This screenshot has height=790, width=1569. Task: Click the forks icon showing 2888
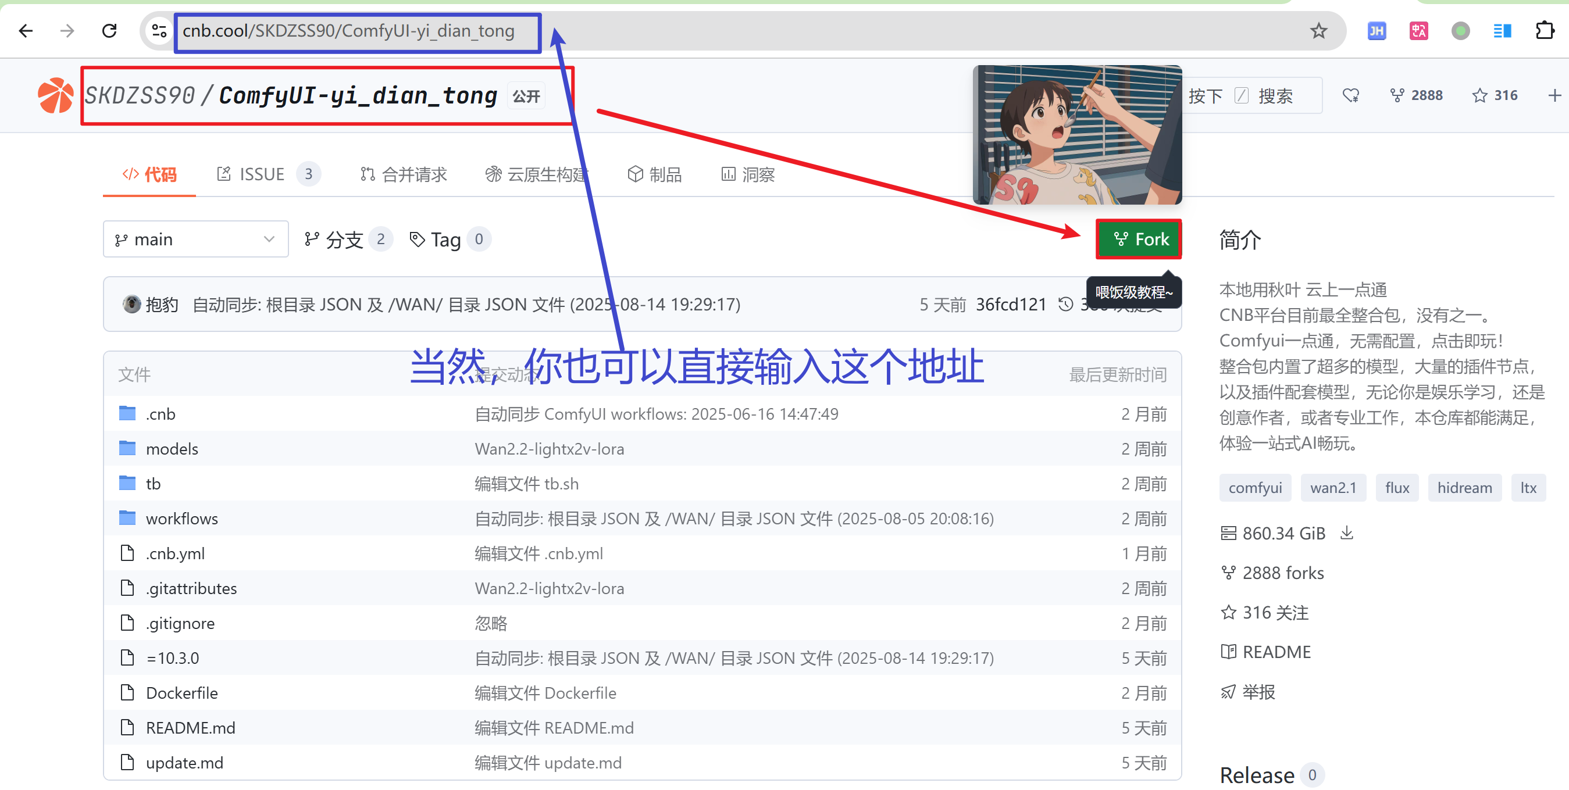tap(1397, 95)
